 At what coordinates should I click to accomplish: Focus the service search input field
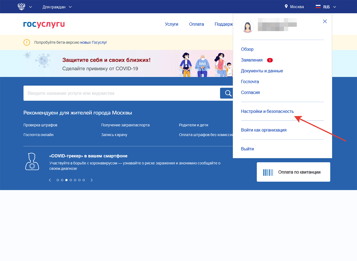[x=121, y=93]
